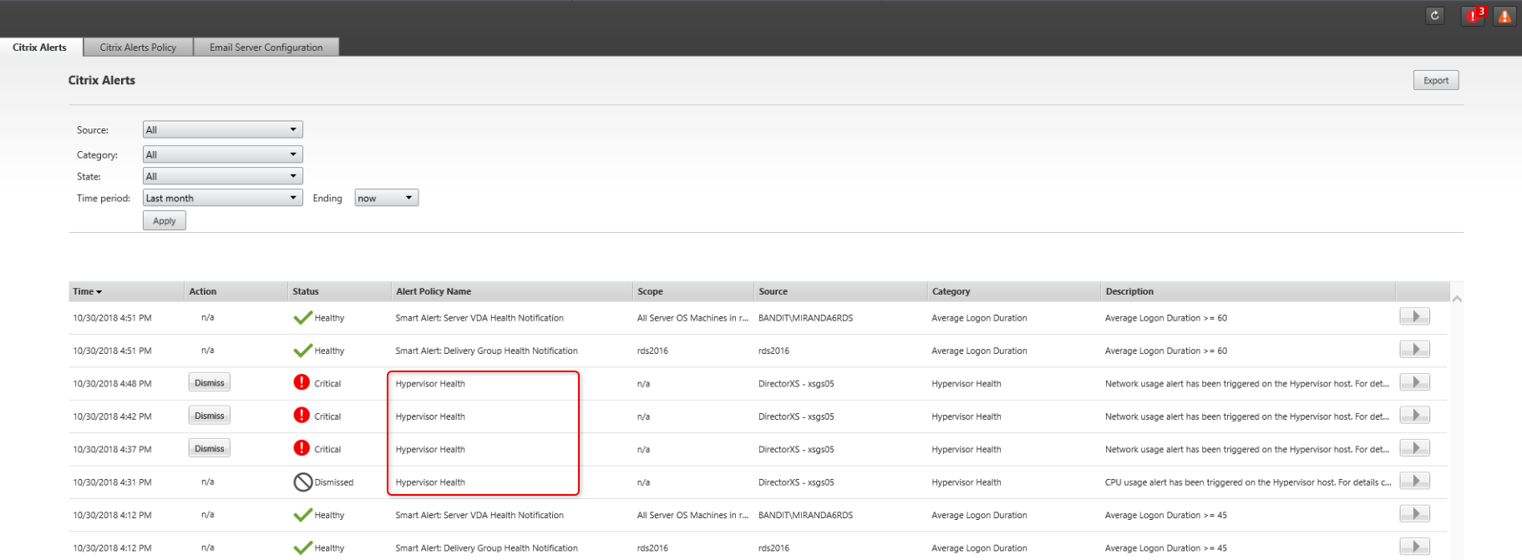The image size is (1522, 560).
Task: Click the dismissed status icon at 4:31 PM
Action: click(x=302, y=482)
